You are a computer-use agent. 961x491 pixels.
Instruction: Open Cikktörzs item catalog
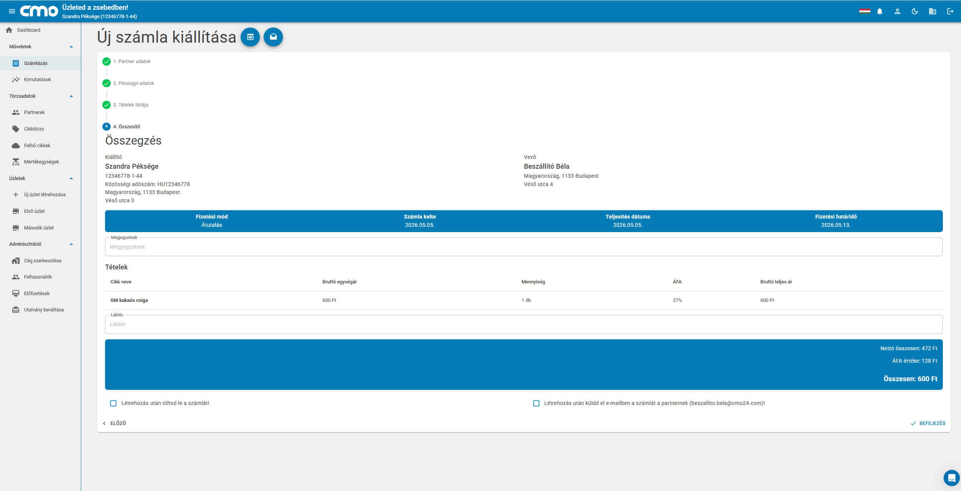40,129
